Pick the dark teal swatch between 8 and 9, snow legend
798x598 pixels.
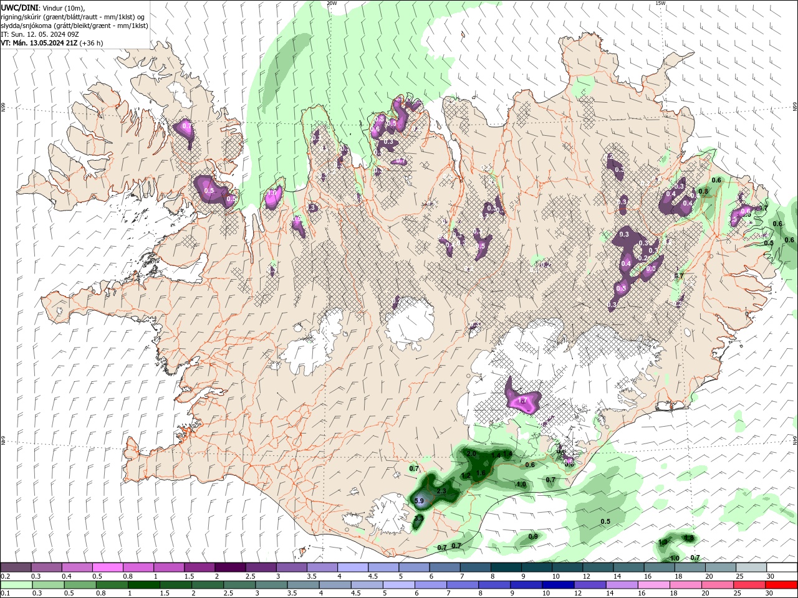(x=506, y=567)
